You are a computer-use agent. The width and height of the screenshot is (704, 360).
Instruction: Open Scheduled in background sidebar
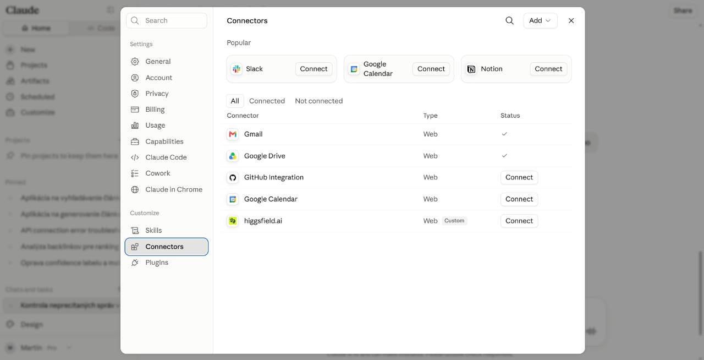click(37, 97)
